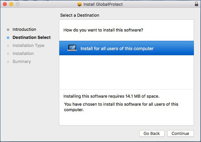
Task: Click the bullet next to Installation Type
Action: pyautogui.click(x=8, y=46)
